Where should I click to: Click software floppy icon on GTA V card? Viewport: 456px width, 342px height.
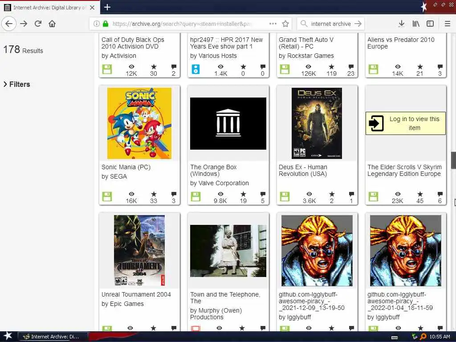pos(285,69)
